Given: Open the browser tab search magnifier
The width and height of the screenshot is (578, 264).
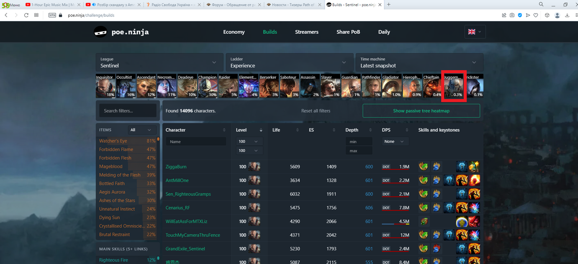Looking at the screenshot, I should click(541, 5).
